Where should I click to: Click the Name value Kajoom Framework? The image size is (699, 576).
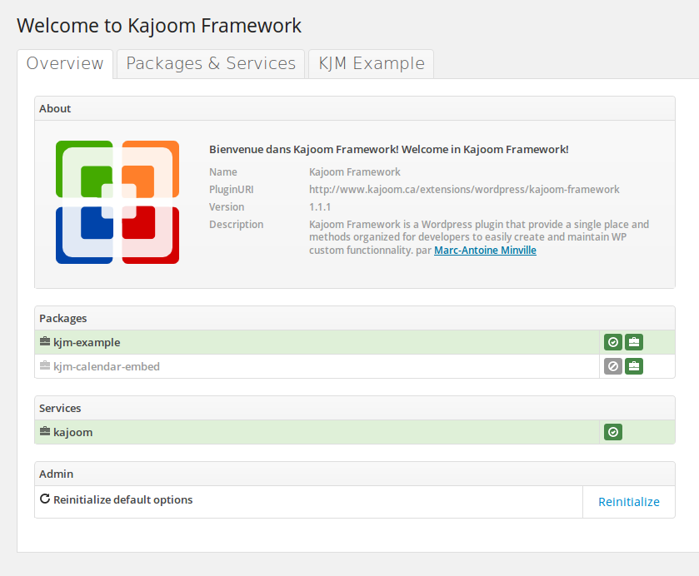(354, 172)
